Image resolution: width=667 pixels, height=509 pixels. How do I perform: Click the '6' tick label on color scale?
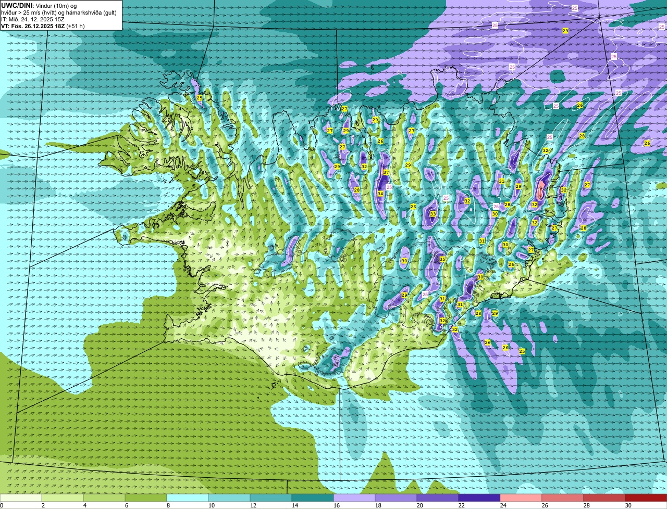pyautogui.click(x=126, y=505)
